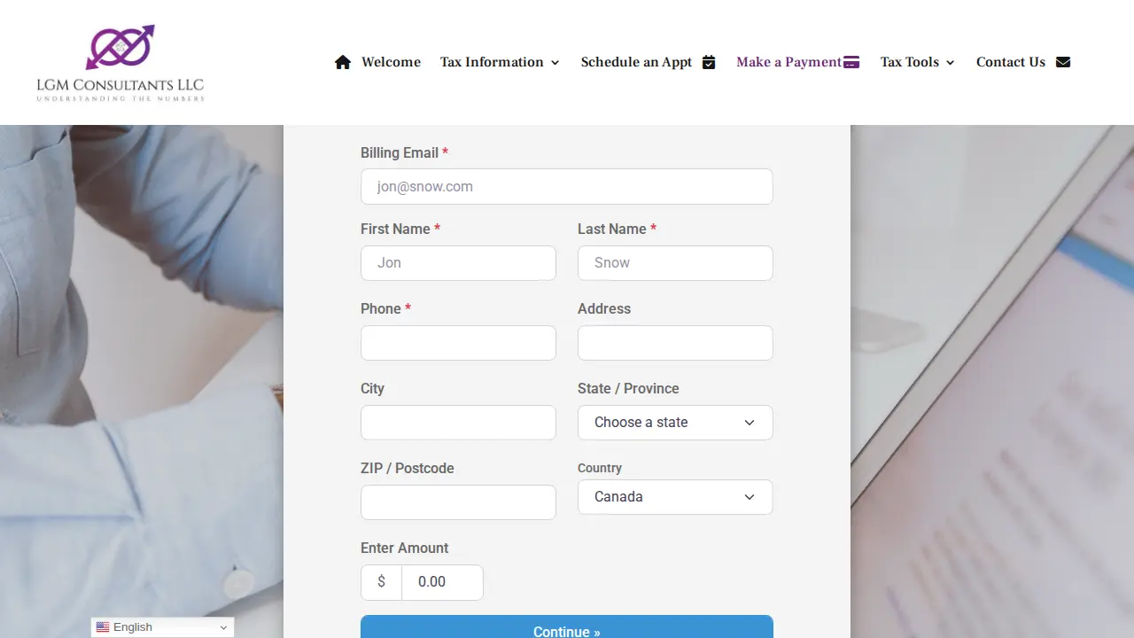Click the ZIP / Postcode label

pos(408,468)
